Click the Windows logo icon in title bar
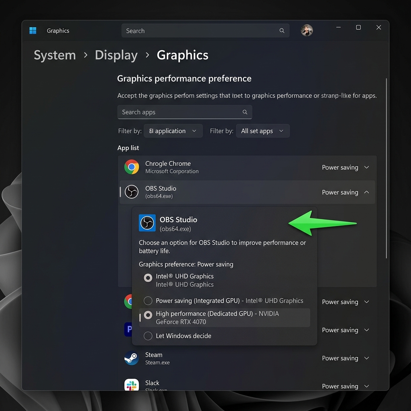 [33, 31]
